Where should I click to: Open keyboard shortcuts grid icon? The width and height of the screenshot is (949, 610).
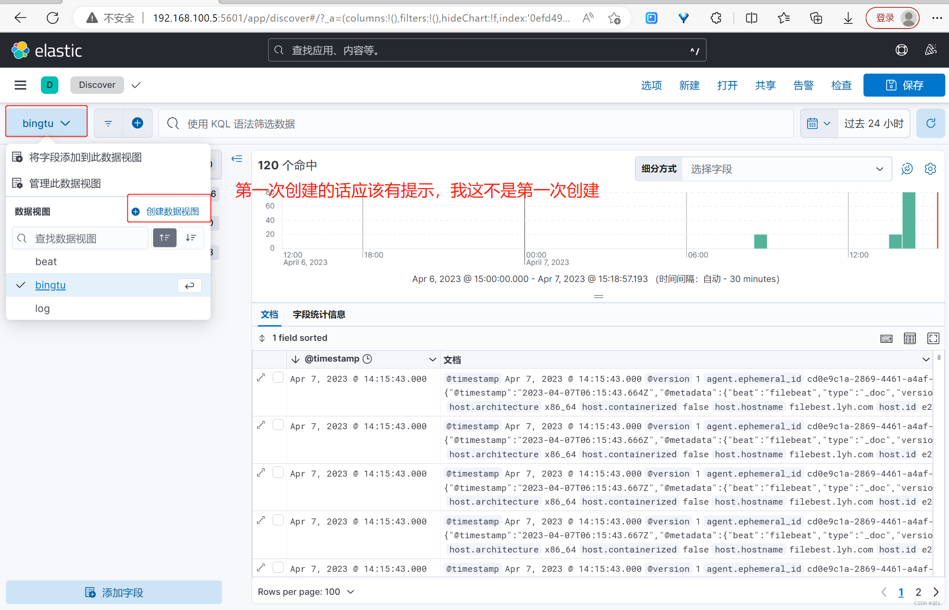tap(886, 339)
